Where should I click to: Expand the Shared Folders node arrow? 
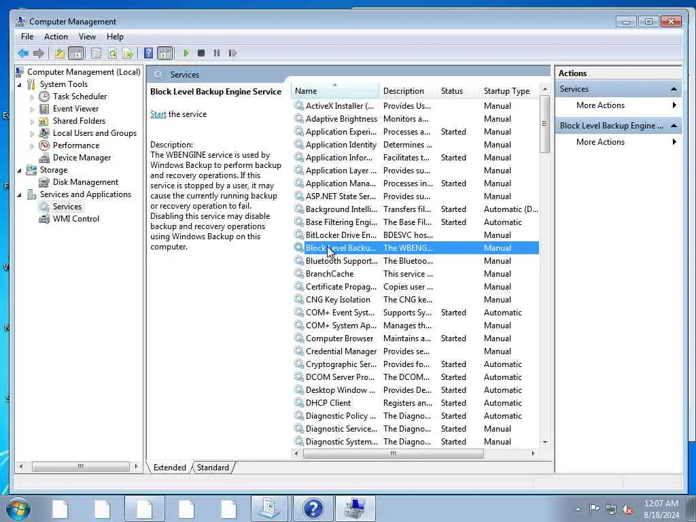(32, 121)
